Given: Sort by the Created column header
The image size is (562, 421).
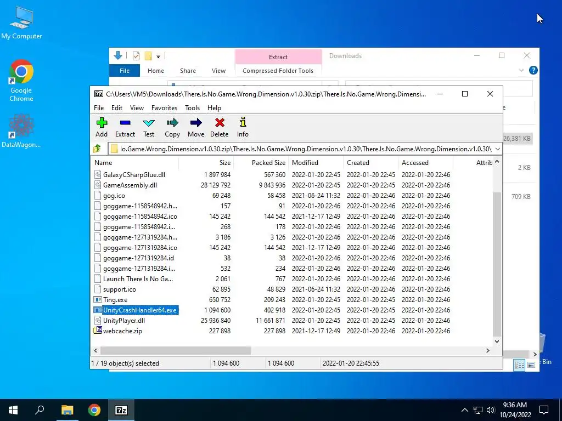Looking at the screenshot, I should pyautogui.click(x=370, y=162).
